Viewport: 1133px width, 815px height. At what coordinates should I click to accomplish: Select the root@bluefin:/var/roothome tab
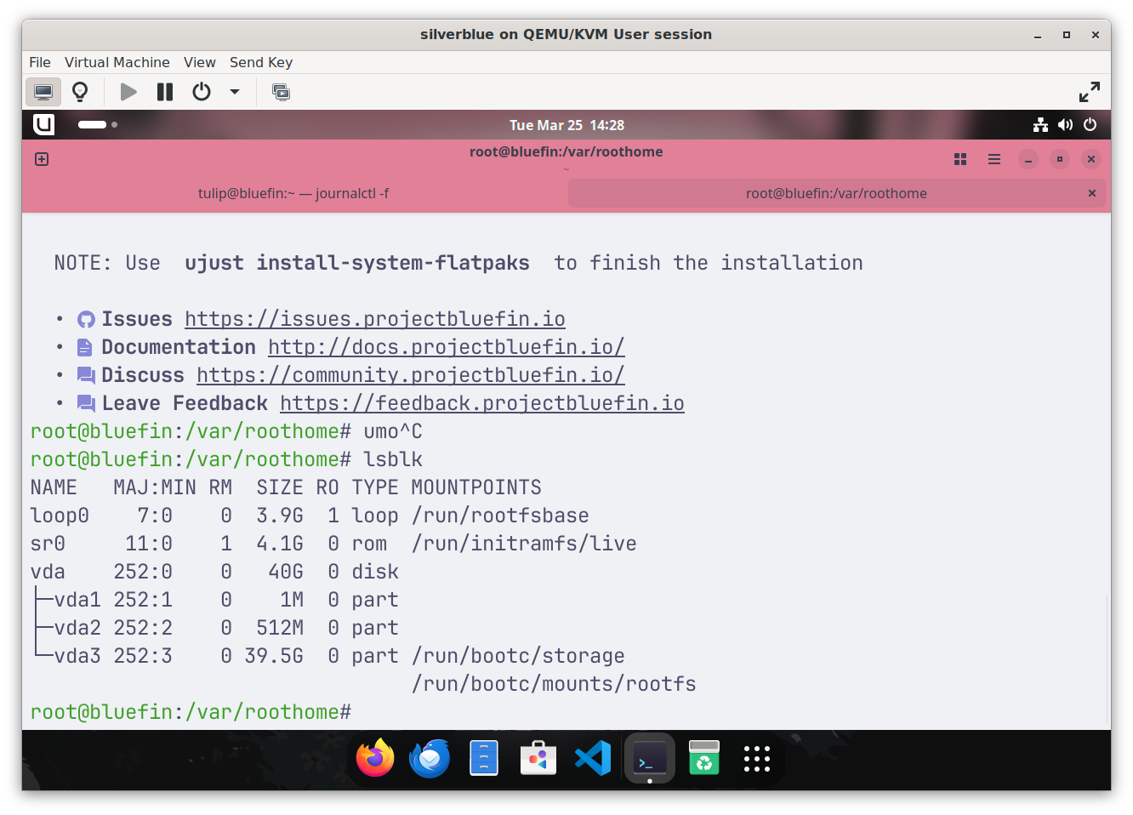(x=836, y=193)
